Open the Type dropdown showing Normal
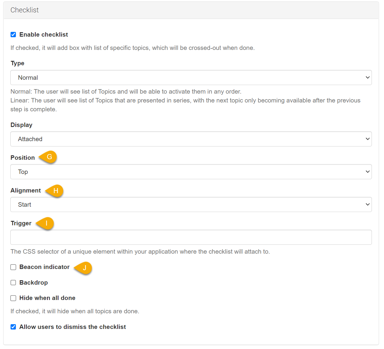This screenshot has height=349, width=384. point(191,78)
